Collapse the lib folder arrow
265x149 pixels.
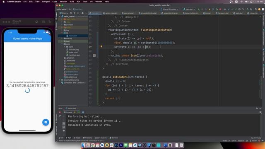click(x=62, y=33)
